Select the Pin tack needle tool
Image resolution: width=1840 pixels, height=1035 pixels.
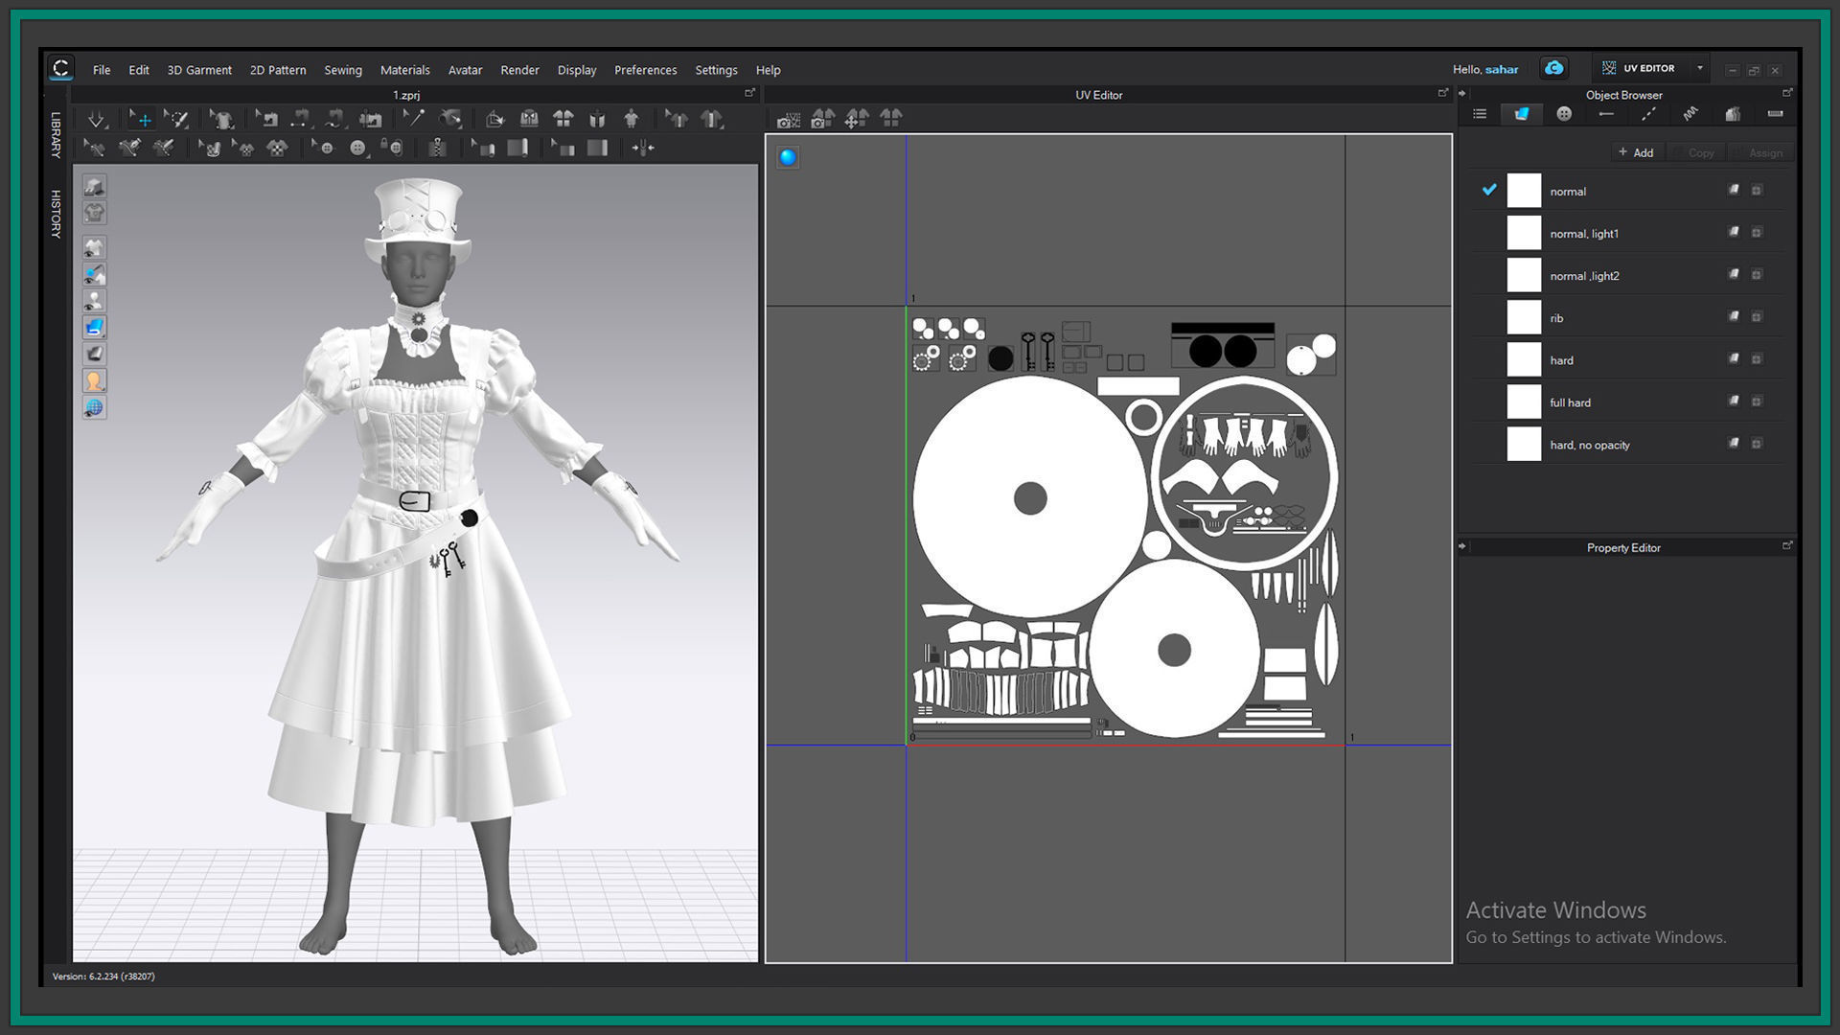[x=412, y=119]
